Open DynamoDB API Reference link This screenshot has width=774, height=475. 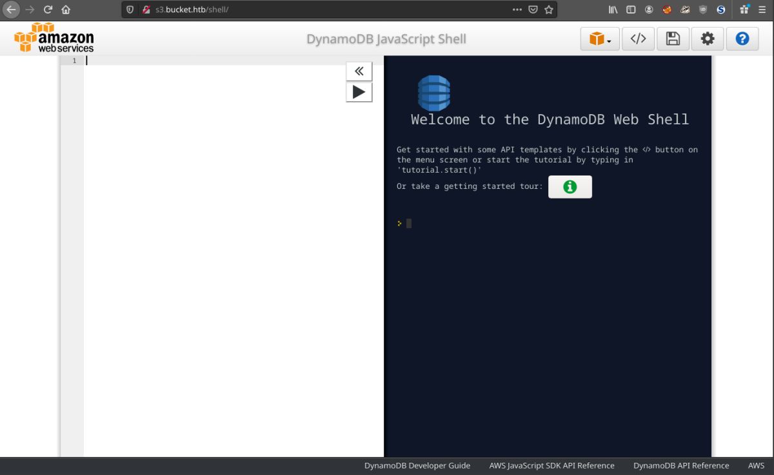click(x=681, y=465)
